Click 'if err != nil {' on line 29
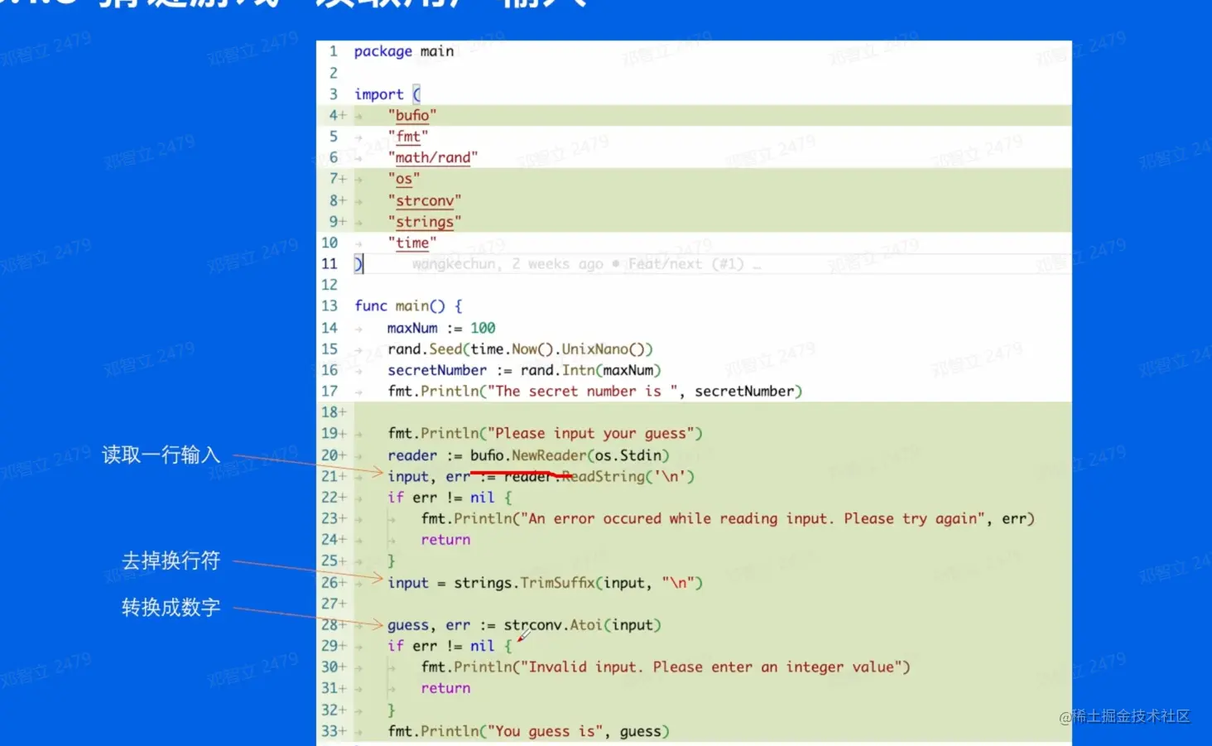 pyautogui.click(x=450, y=646)
